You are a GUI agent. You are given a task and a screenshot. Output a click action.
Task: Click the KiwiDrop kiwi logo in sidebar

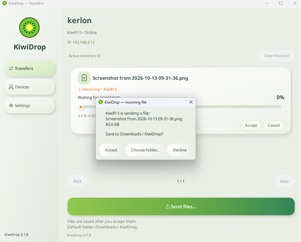coord(29,28)
